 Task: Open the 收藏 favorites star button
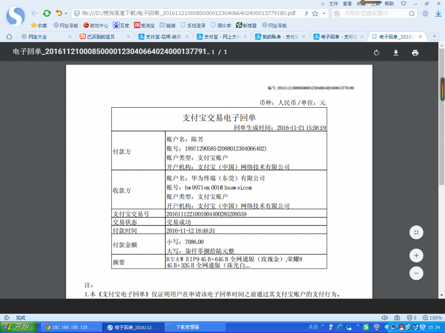coord(39,26)
